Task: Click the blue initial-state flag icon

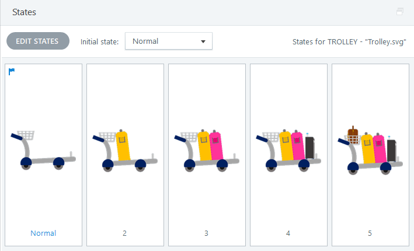Action: pos(12,71)
